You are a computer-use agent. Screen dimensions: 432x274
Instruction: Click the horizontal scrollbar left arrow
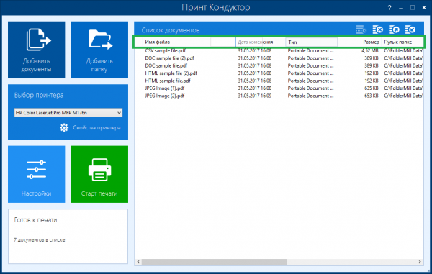click(x=138, y=262)
